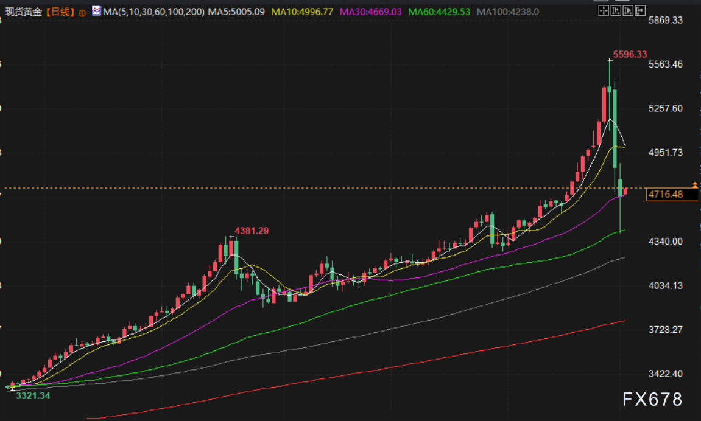Click the 3321.34 low price label
Screen dimensions: 701x421
pyautogui.click(x=33, y=395)
